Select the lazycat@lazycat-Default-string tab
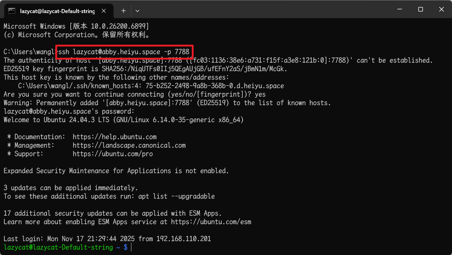Image resolution: width=452 pixels, height=255 pixels. [59, 11]
